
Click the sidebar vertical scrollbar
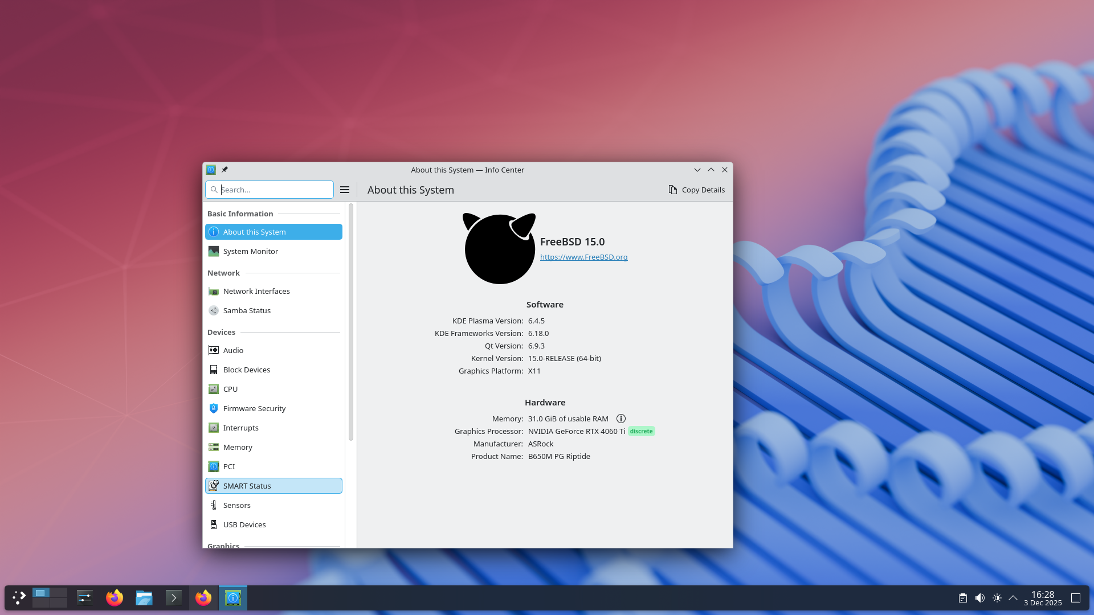(x=351, y=322)
